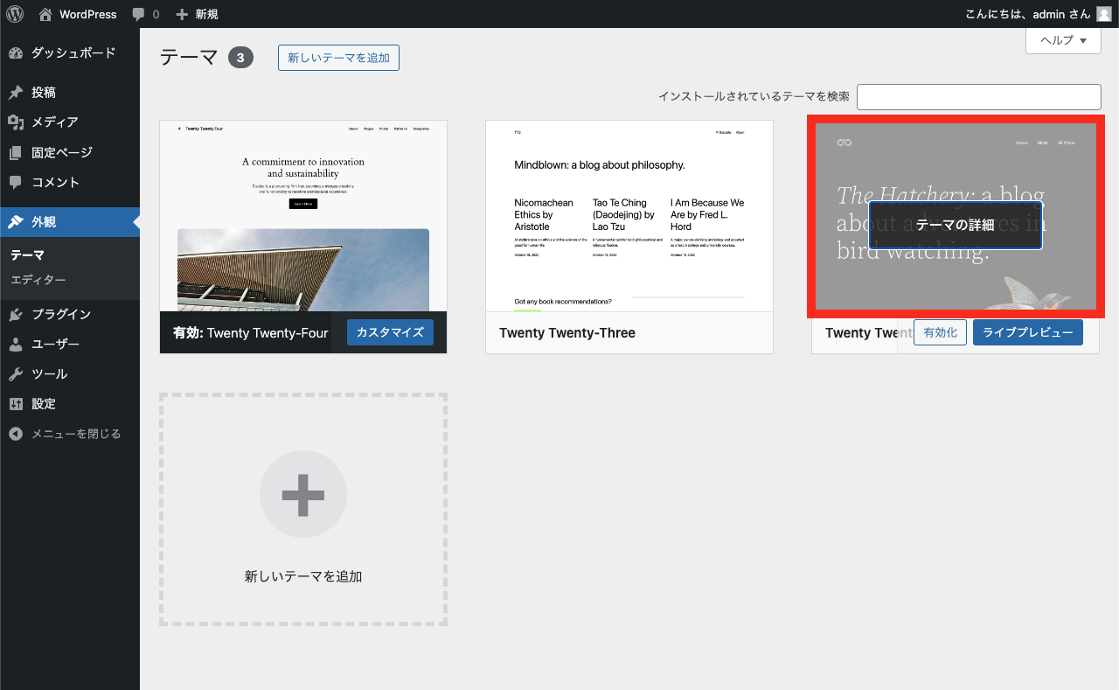Click the メディア library icon
1119x690 pixels.
[16, 122]
